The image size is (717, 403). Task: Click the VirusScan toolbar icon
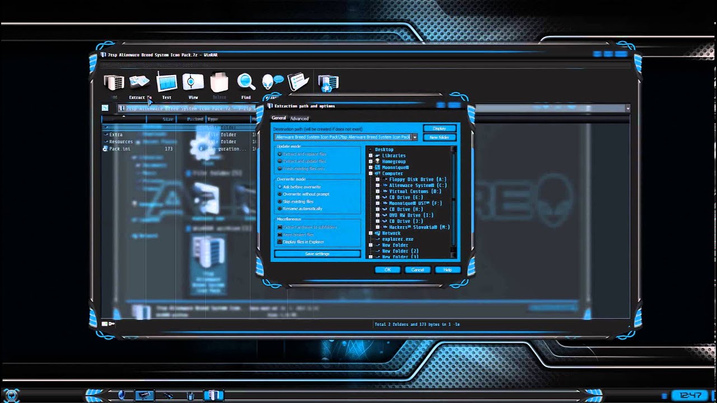pos(328,83)
